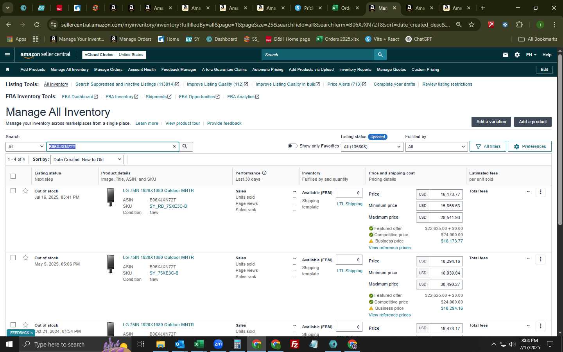The image size is (563, 352).
Task: Check the select-all checkbox in table header
Action: [13, 176]
